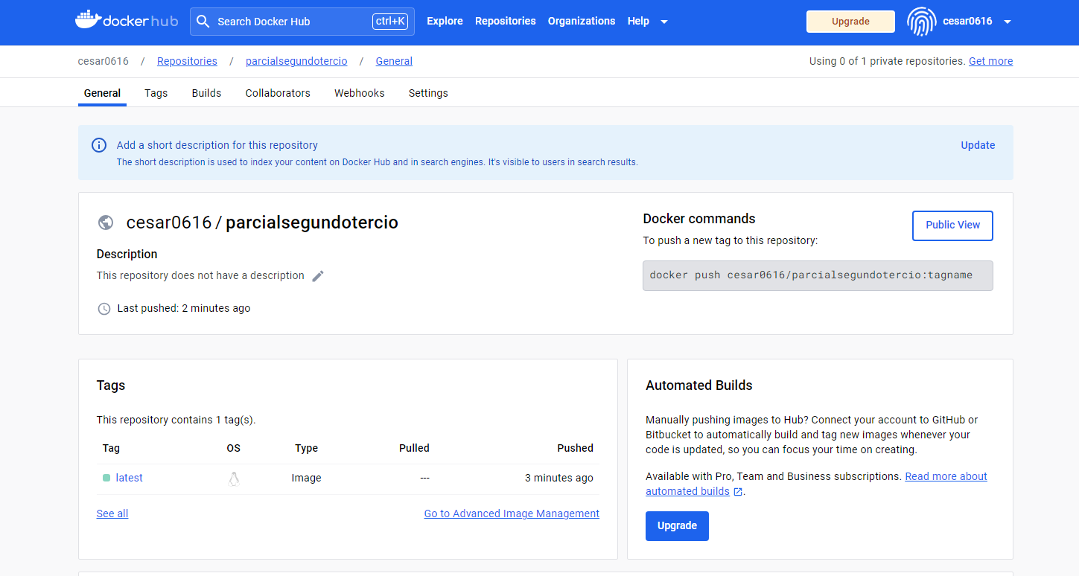Open automated builds docs via external link icon
Viewport: 1079px width, 576px height.
pyautogui.click(x=737, y=491)
